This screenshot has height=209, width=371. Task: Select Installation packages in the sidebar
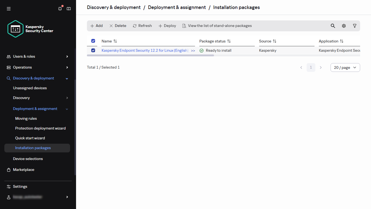33,148
